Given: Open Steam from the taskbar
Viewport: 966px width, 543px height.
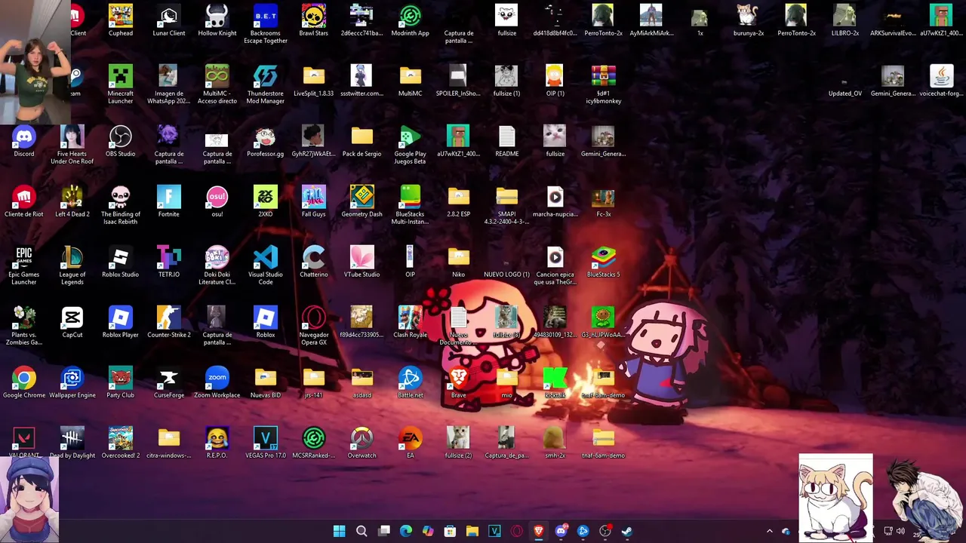Looking at the screenshot, I should point(627,531).
